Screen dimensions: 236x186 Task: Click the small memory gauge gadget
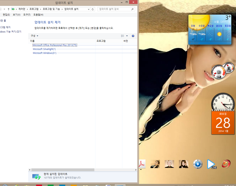[x=229, y=67]
